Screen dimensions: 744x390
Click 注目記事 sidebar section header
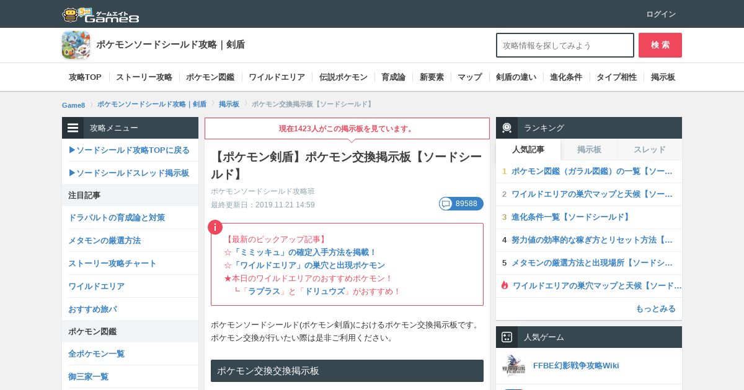click(130, 195)
